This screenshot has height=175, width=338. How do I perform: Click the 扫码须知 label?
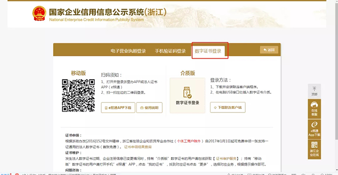[112, 75]
